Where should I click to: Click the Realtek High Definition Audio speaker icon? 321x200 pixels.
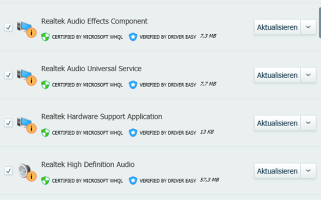27,172
